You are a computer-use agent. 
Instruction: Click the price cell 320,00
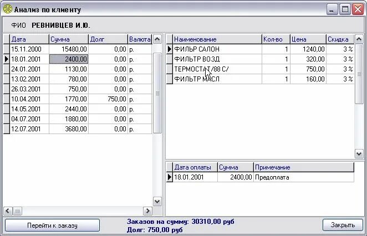tap(308, 59)
